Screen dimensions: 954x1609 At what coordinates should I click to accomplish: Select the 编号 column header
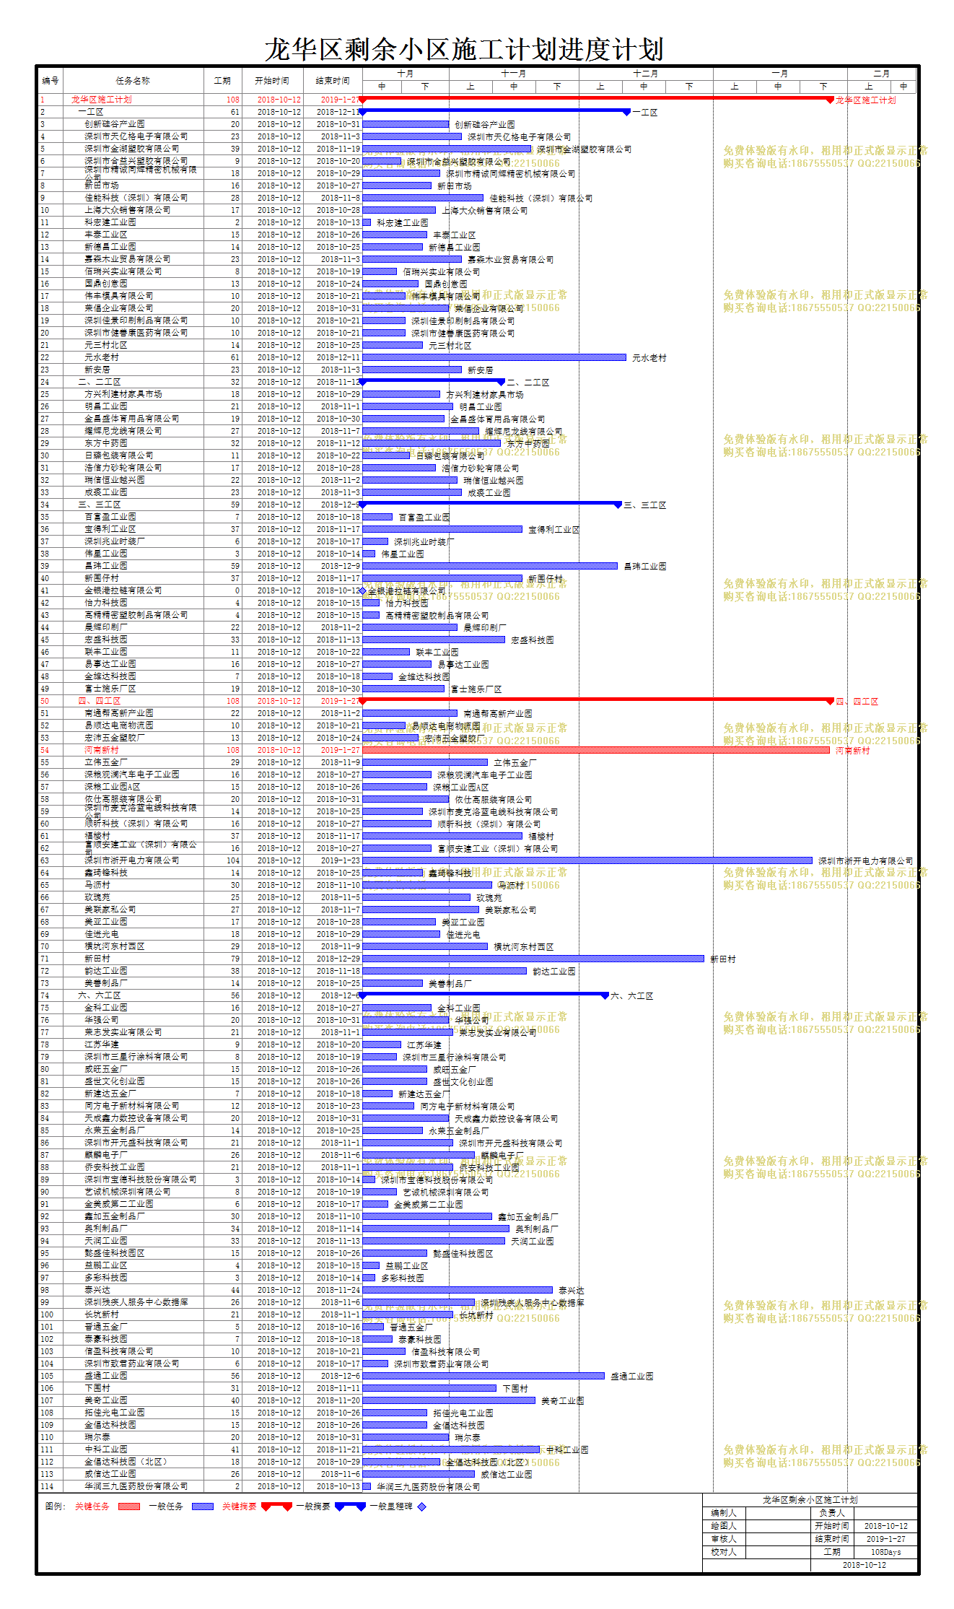point(51,81)
